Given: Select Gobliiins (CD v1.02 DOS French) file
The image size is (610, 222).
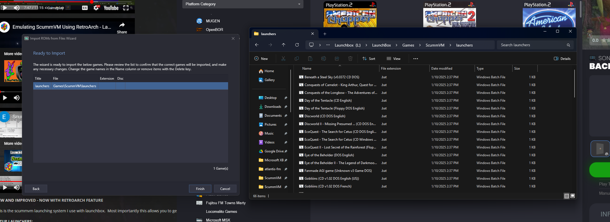Looking at the screenshot, I should pyautogui.click(x=328, y=186).
